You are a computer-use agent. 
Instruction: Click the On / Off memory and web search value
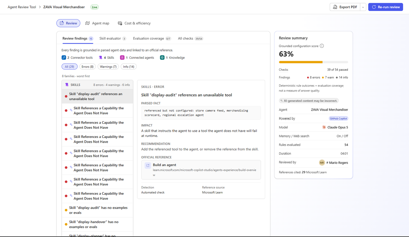[x=342, y=136]
